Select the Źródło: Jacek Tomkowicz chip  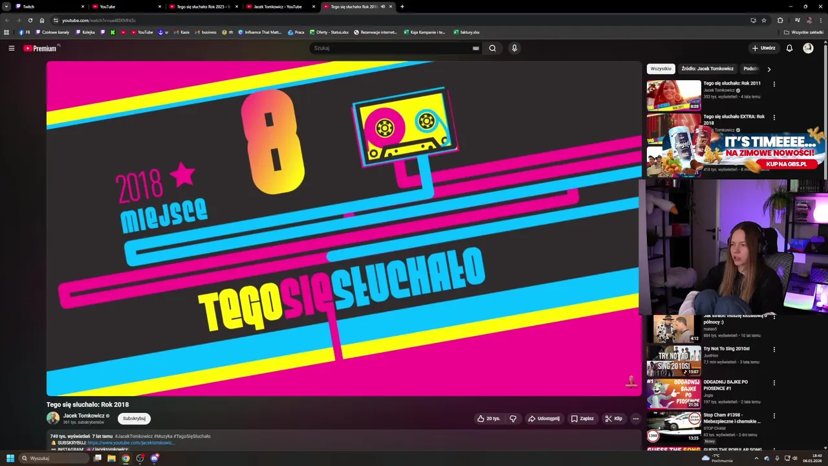click(x=707, y=69)
